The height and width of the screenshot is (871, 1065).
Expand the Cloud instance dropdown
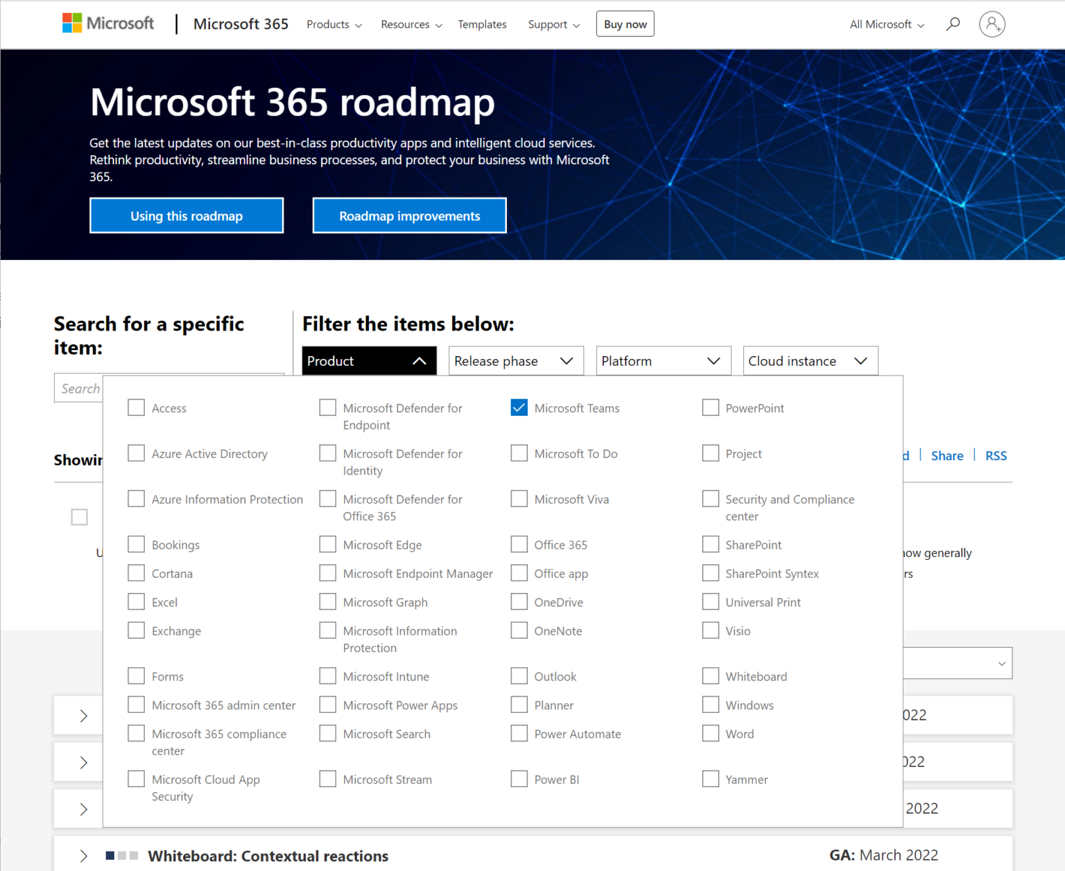click(x=810, y=361)
